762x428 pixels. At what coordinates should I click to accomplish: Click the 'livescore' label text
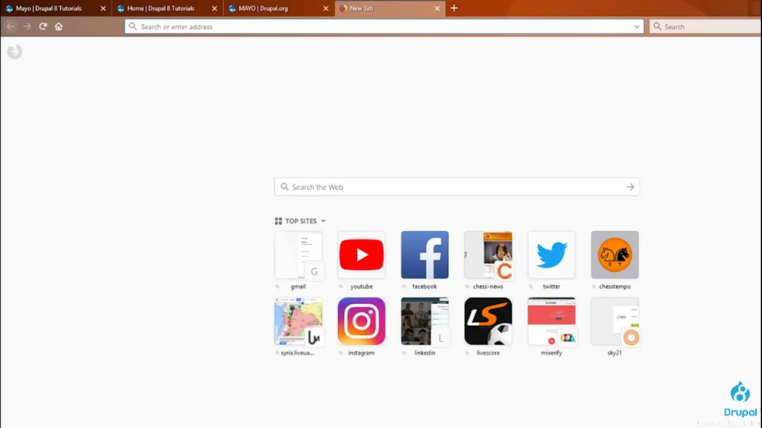pyautogui.click(x=488, y=353)
